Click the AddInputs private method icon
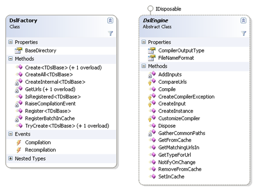The image size is (255, 190). (152, 75)
